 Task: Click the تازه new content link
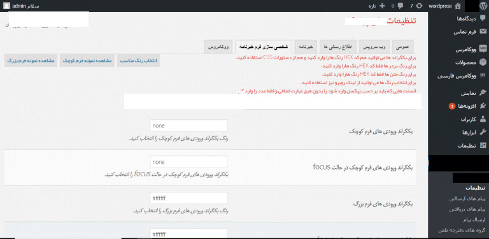tap(372, 6)
